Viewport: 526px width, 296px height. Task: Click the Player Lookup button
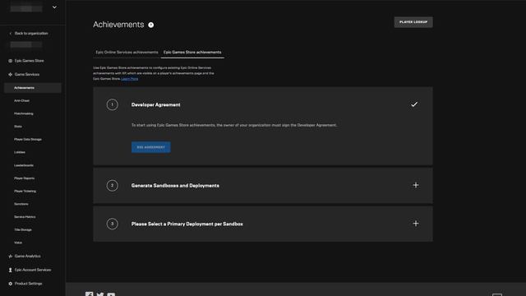coord(413,22)
